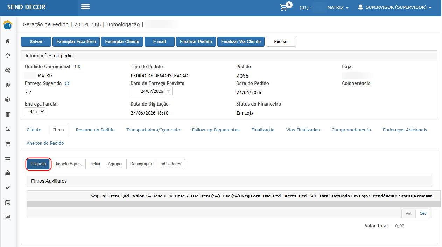This screenshot has height=247, width=442.
Task: Open the cube box sidebar icon
Action: 8,100
